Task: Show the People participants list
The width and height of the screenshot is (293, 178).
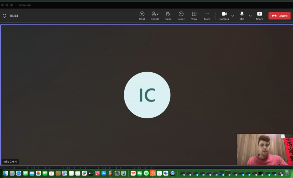Action: [155, 16]
